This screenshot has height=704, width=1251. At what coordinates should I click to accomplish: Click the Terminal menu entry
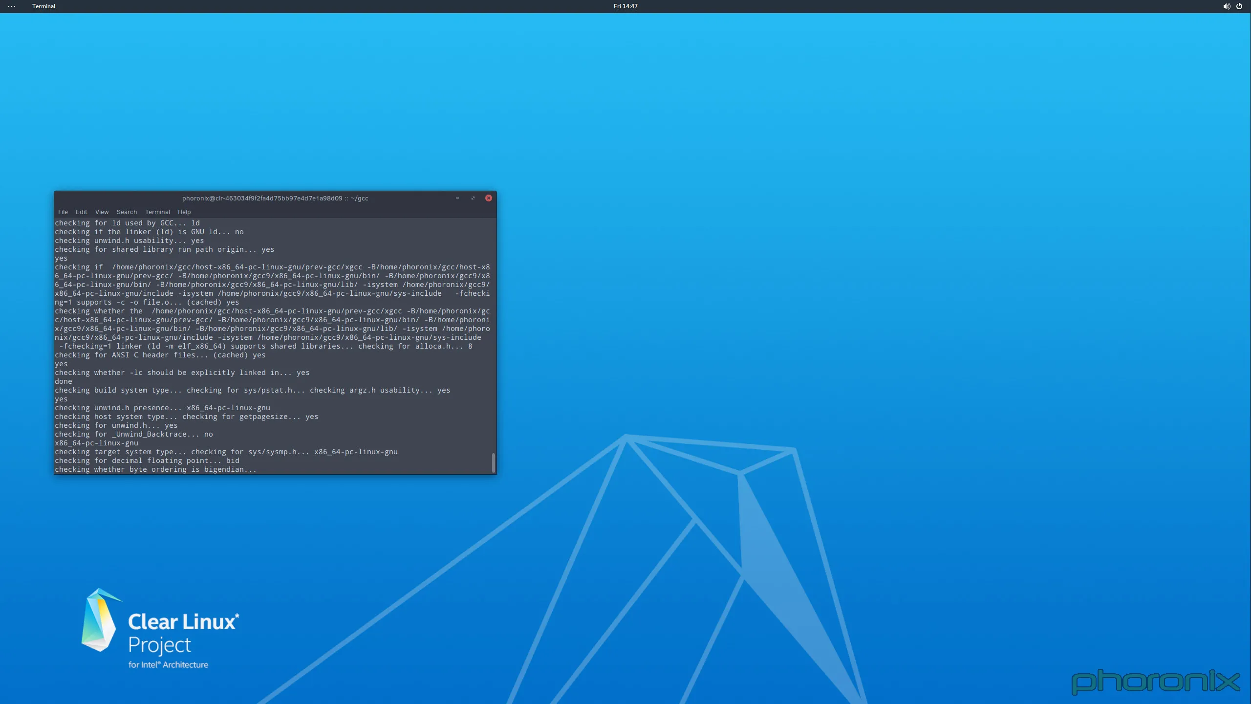tap(157, 212)
